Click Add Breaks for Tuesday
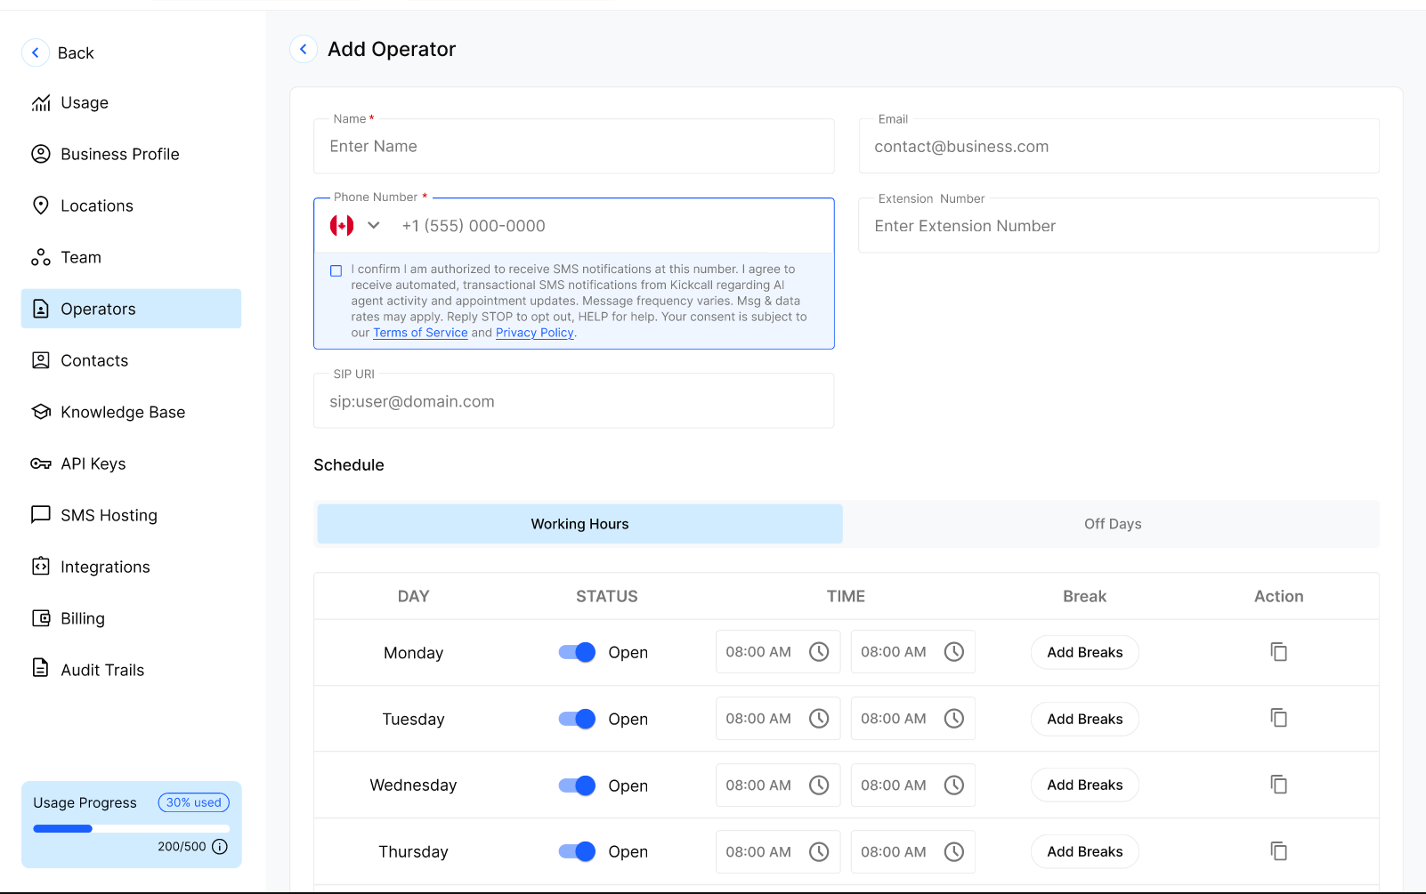 1085,719
